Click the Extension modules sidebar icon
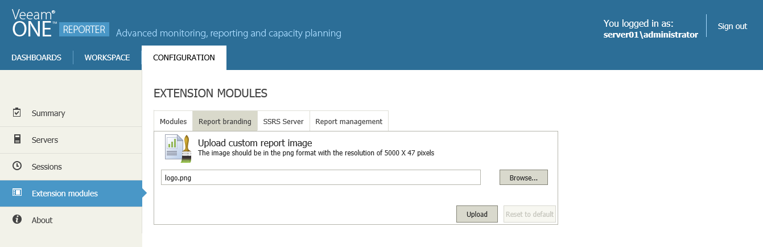The height and width of the screenshot is (247, 763). click(17, 193)
